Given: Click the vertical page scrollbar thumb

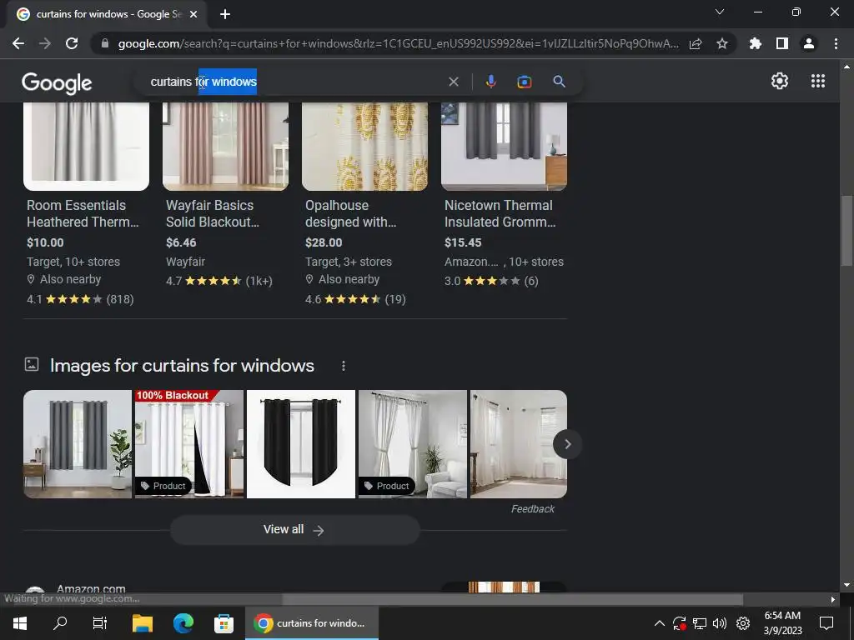Looking at the screenshot, I should click(x=846, y=230).
